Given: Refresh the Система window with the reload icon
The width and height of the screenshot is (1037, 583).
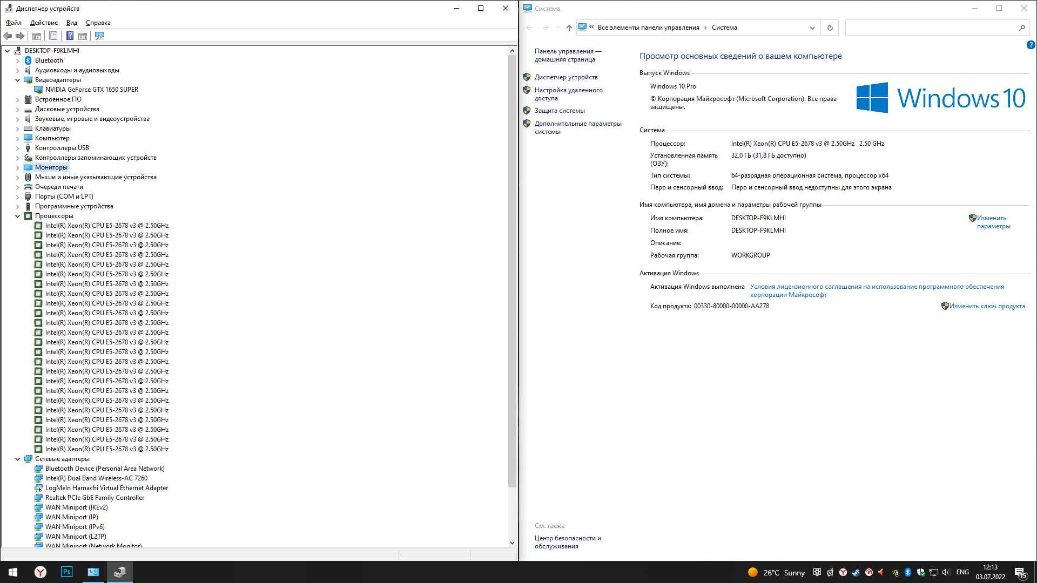Looking at the screenshot, I should point(830,28).
